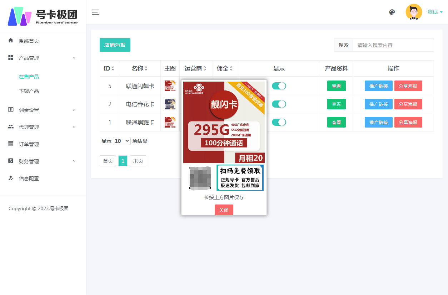
Task: Sort by 名称 column arrows
Action: point(146,68)
